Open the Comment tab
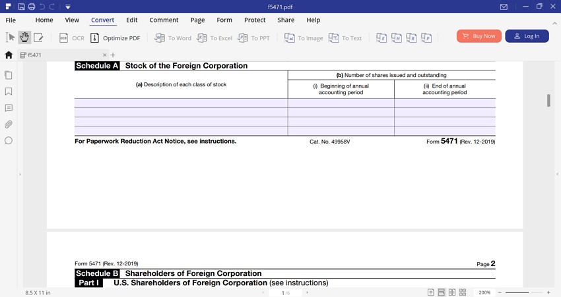This screenshot has width=561, height=297. pyautogui.click(x=164, y=20)
